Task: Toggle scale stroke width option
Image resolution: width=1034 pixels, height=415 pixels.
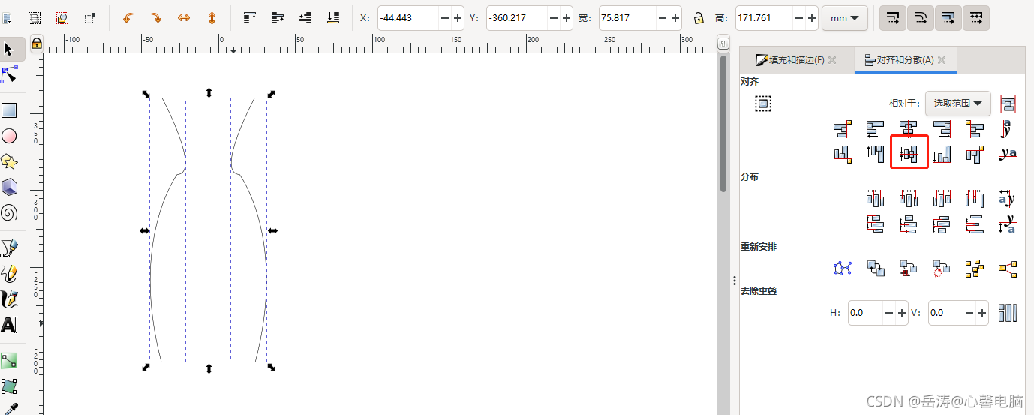Action: [892, 17]
